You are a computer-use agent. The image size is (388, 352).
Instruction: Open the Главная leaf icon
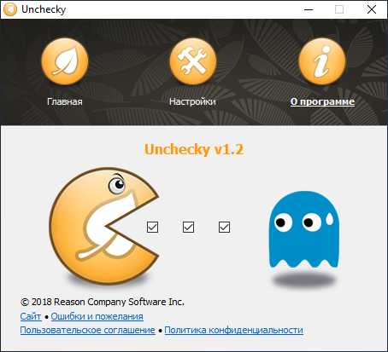click(65, 61)
